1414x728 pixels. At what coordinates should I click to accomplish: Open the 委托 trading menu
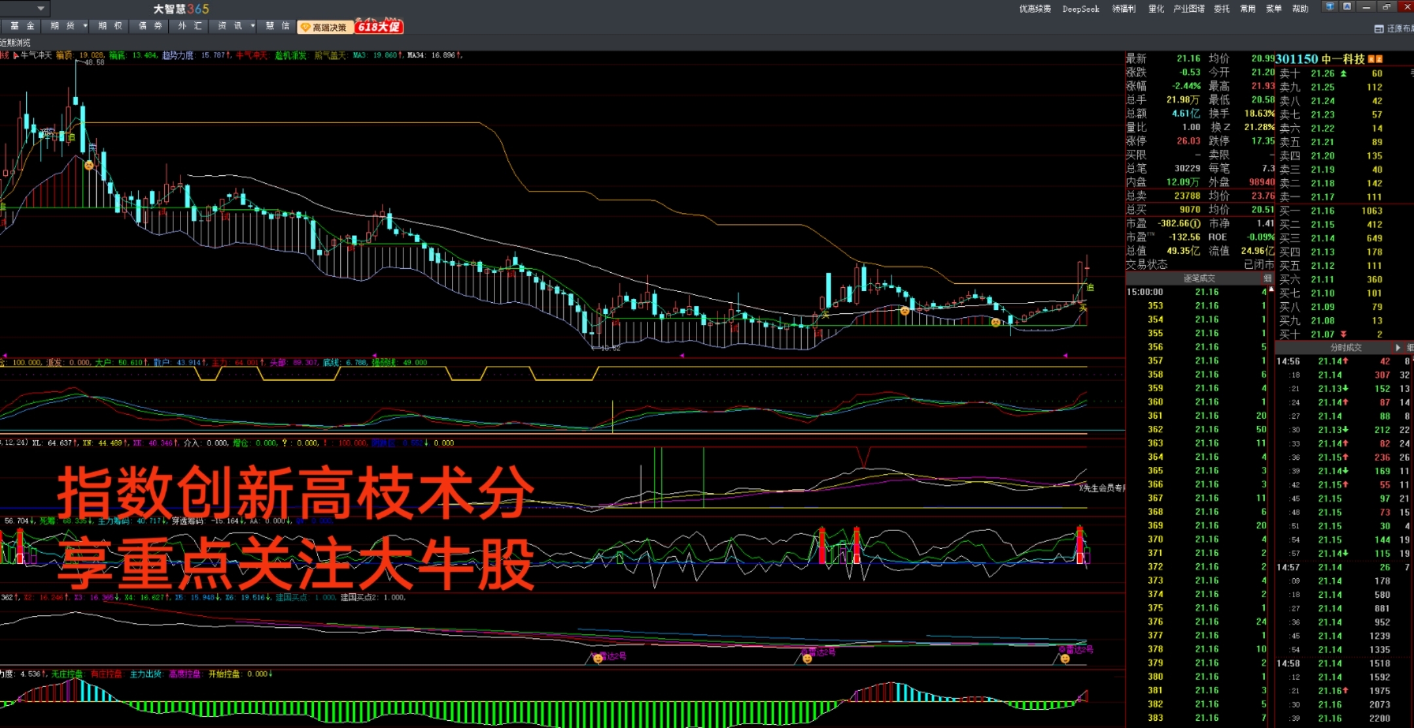1222,9
